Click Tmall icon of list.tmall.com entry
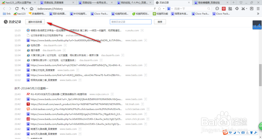The image size is (262, 139). point(28,104)
